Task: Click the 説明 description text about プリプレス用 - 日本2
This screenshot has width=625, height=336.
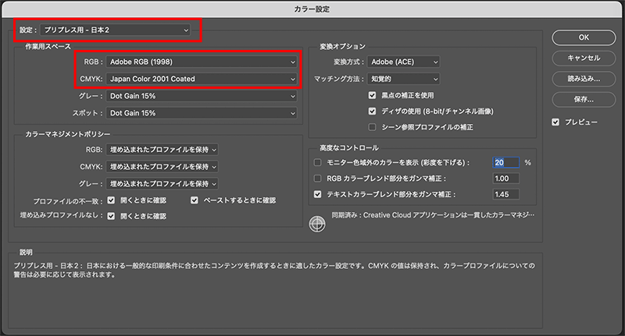Action: 274,270
